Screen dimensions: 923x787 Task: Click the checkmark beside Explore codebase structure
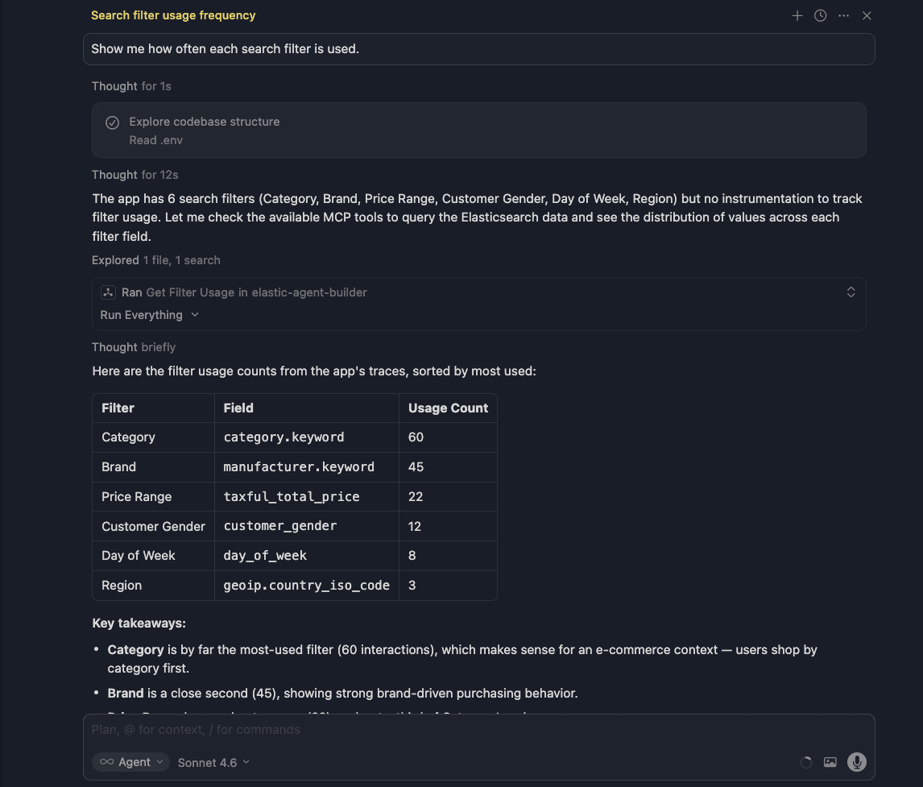point(112,122)
